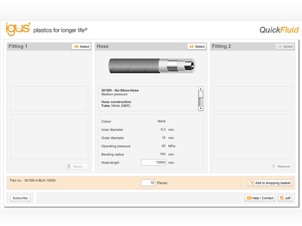302x226 pixels.
Task: Open Help / Contact
Action: click(260, 198)
